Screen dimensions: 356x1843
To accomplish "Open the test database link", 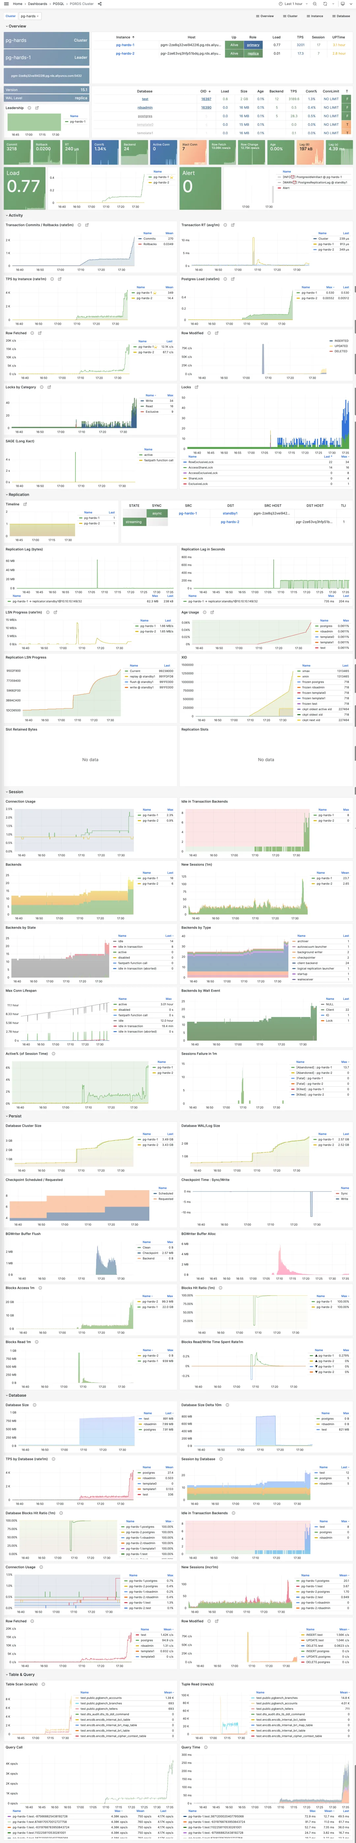I will tap(145, 99).
